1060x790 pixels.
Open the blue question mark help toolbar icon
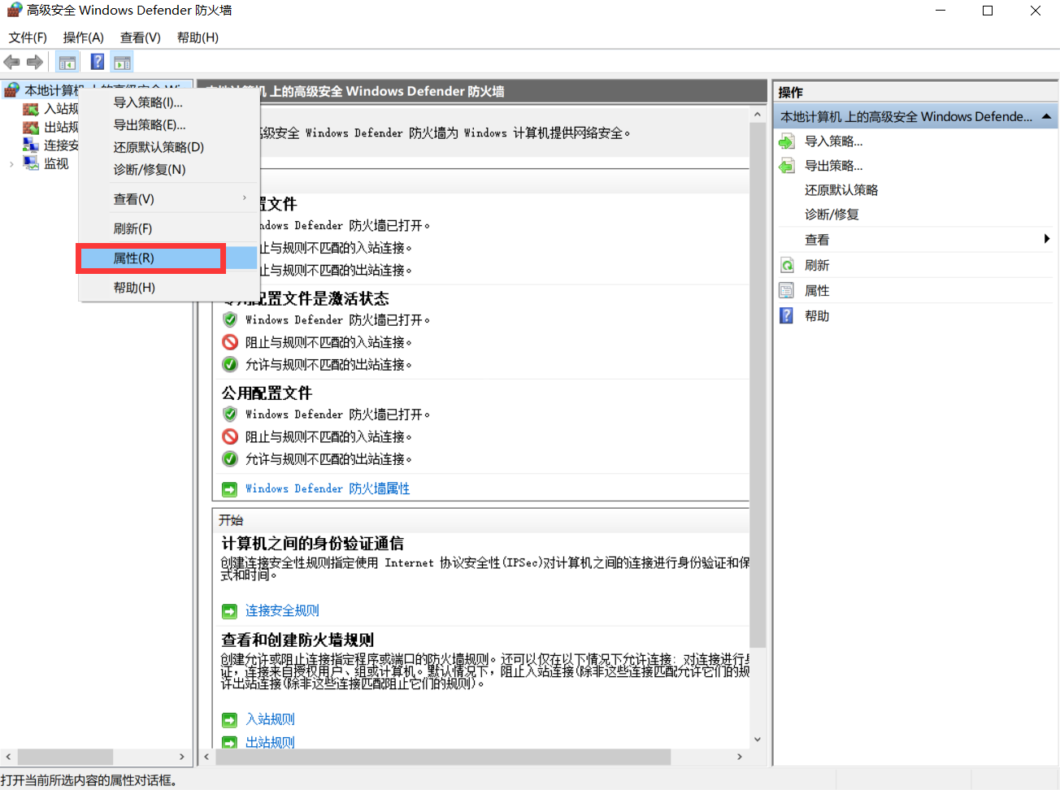click(97, 62)
